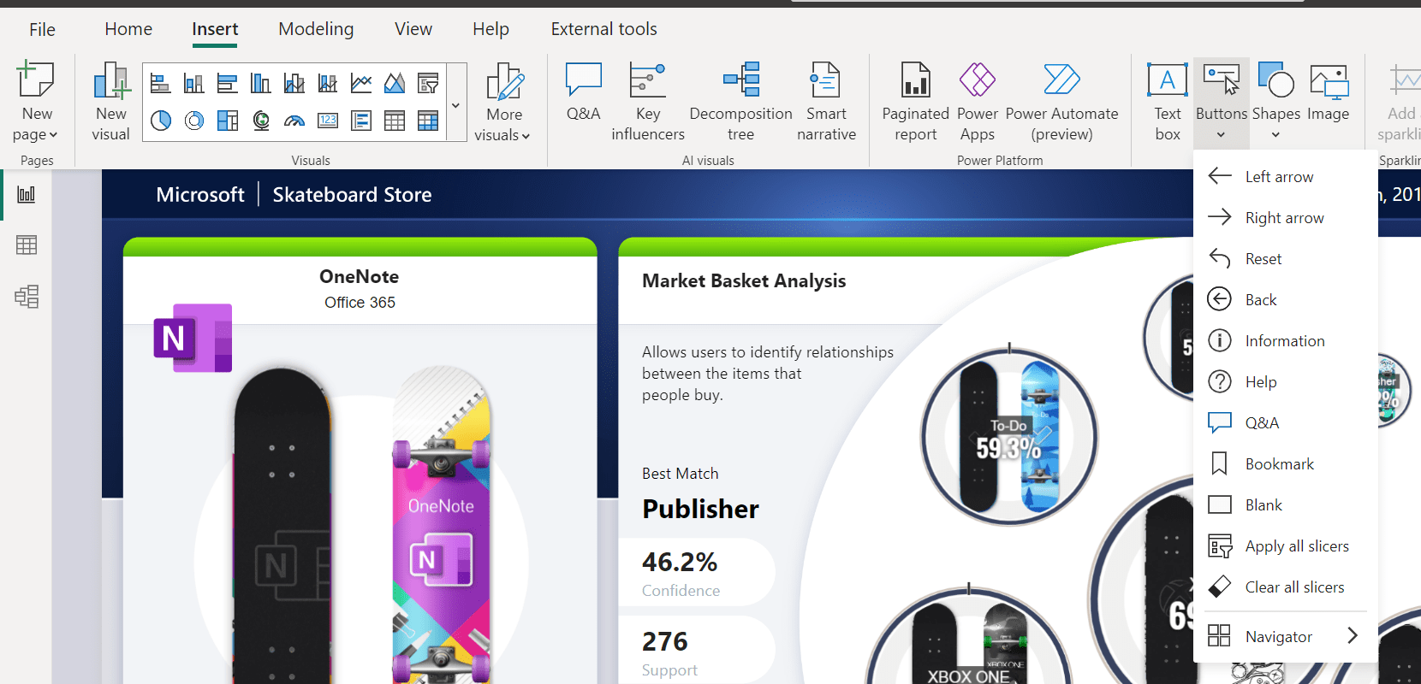Image resolution: width=1421 pixels, height=684 pixels.
Task: Switch to the Modeling ribbon tab
Action: tap(316, 29)
